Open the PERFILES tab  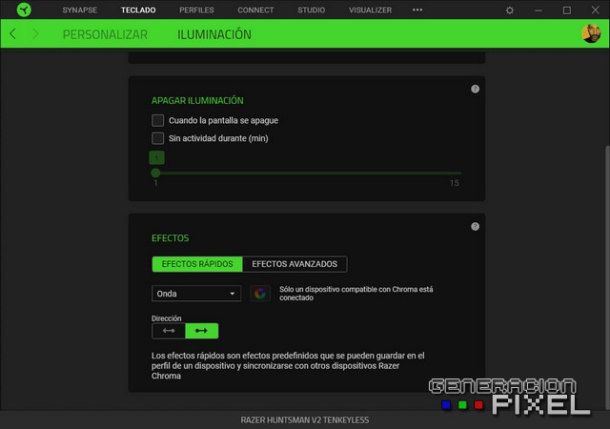pos(196,10)
